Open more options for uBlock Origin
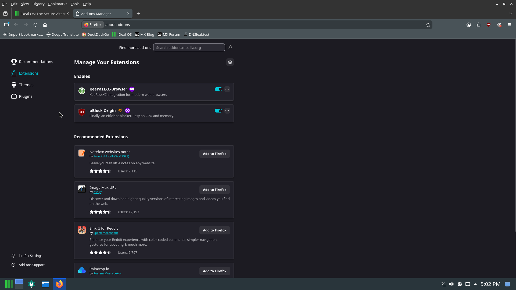The width and height of the screenshot is (516, 290). tap(227, 111)
